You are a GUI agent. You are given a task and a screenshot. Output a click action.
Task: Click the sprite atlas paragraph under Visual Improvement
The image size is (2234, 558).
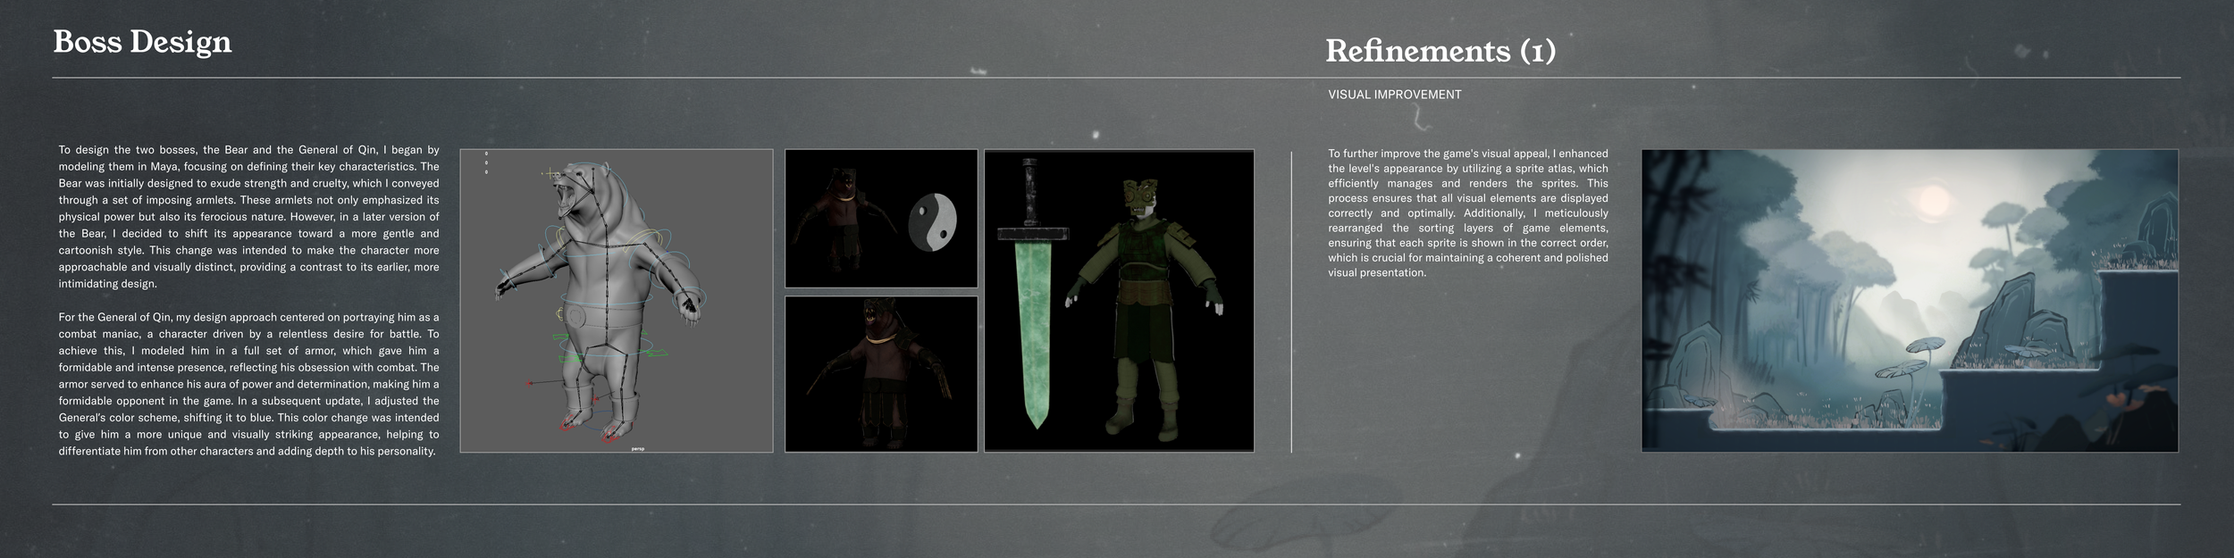click(1467, 213)
